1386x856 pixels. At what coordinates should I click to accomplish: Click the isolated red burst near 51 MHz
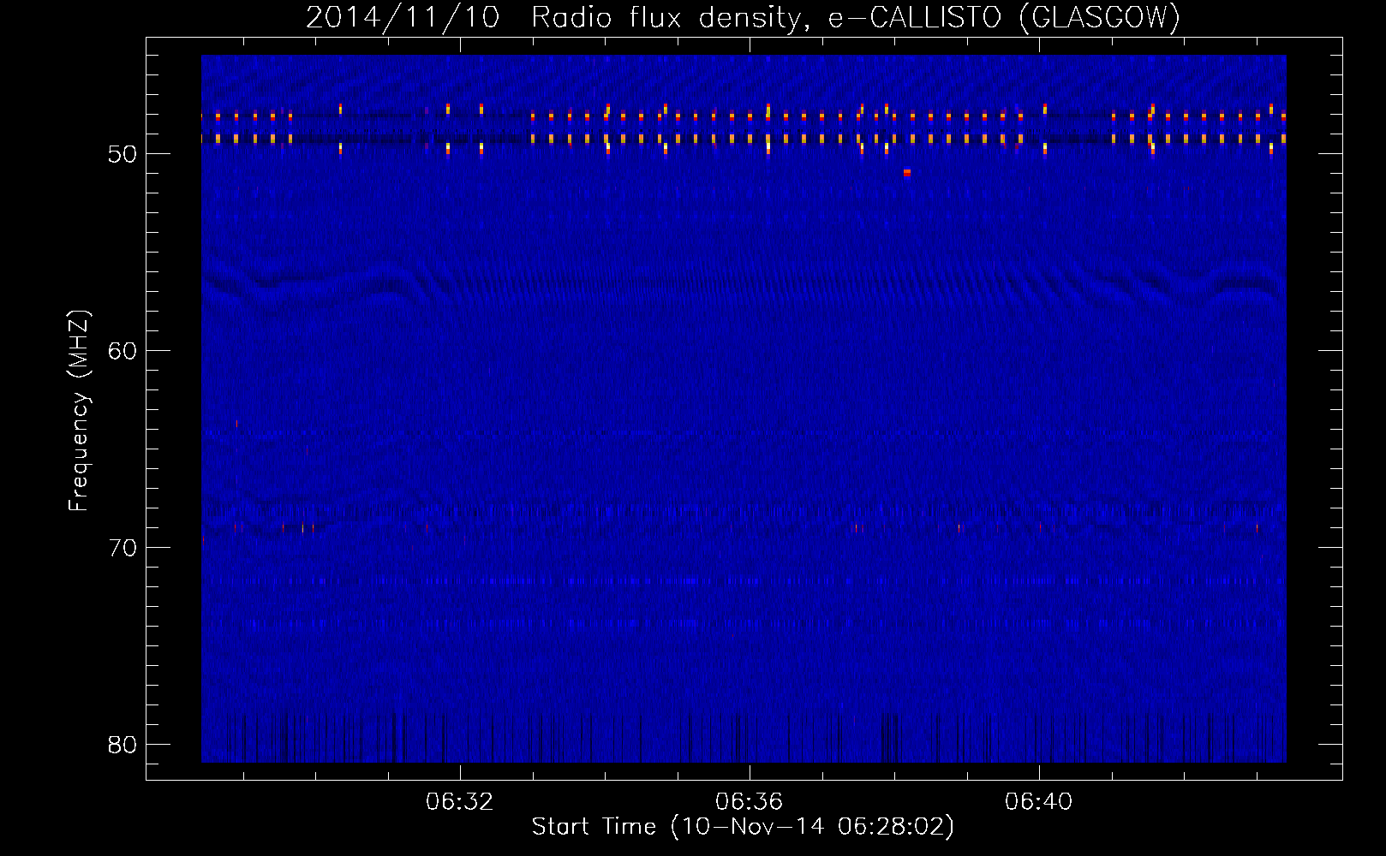coord(907,172)
